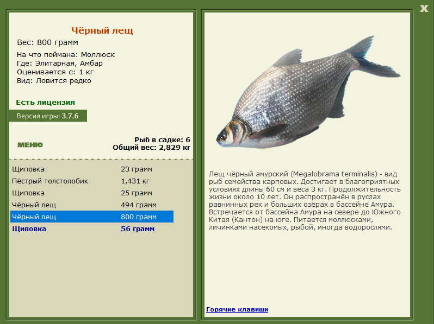Open the МЕНЮ button
Image resolution: width=434 pixels, height=324 pixels.
click(x=30, y=145)
